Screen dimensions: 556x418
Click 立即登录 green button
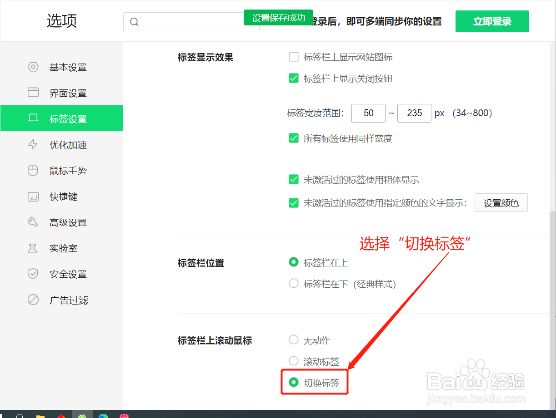(x=492, y=21)
